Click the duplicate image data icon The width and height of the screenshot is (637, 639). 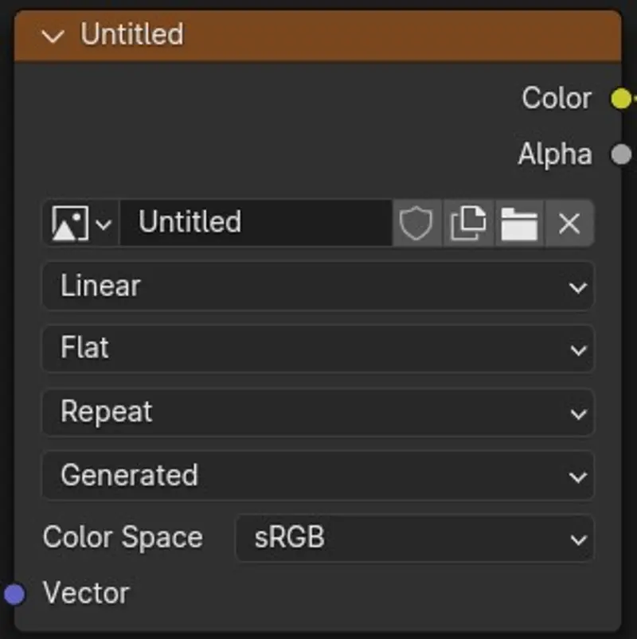point(468,223)
